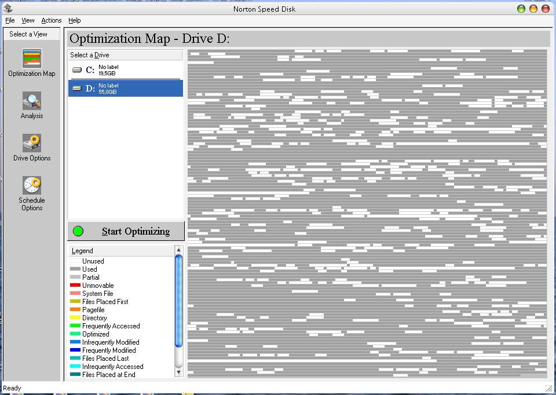Click the Legend header label
The height and width of the screenshot is (395, 556).
pos(82,251)
